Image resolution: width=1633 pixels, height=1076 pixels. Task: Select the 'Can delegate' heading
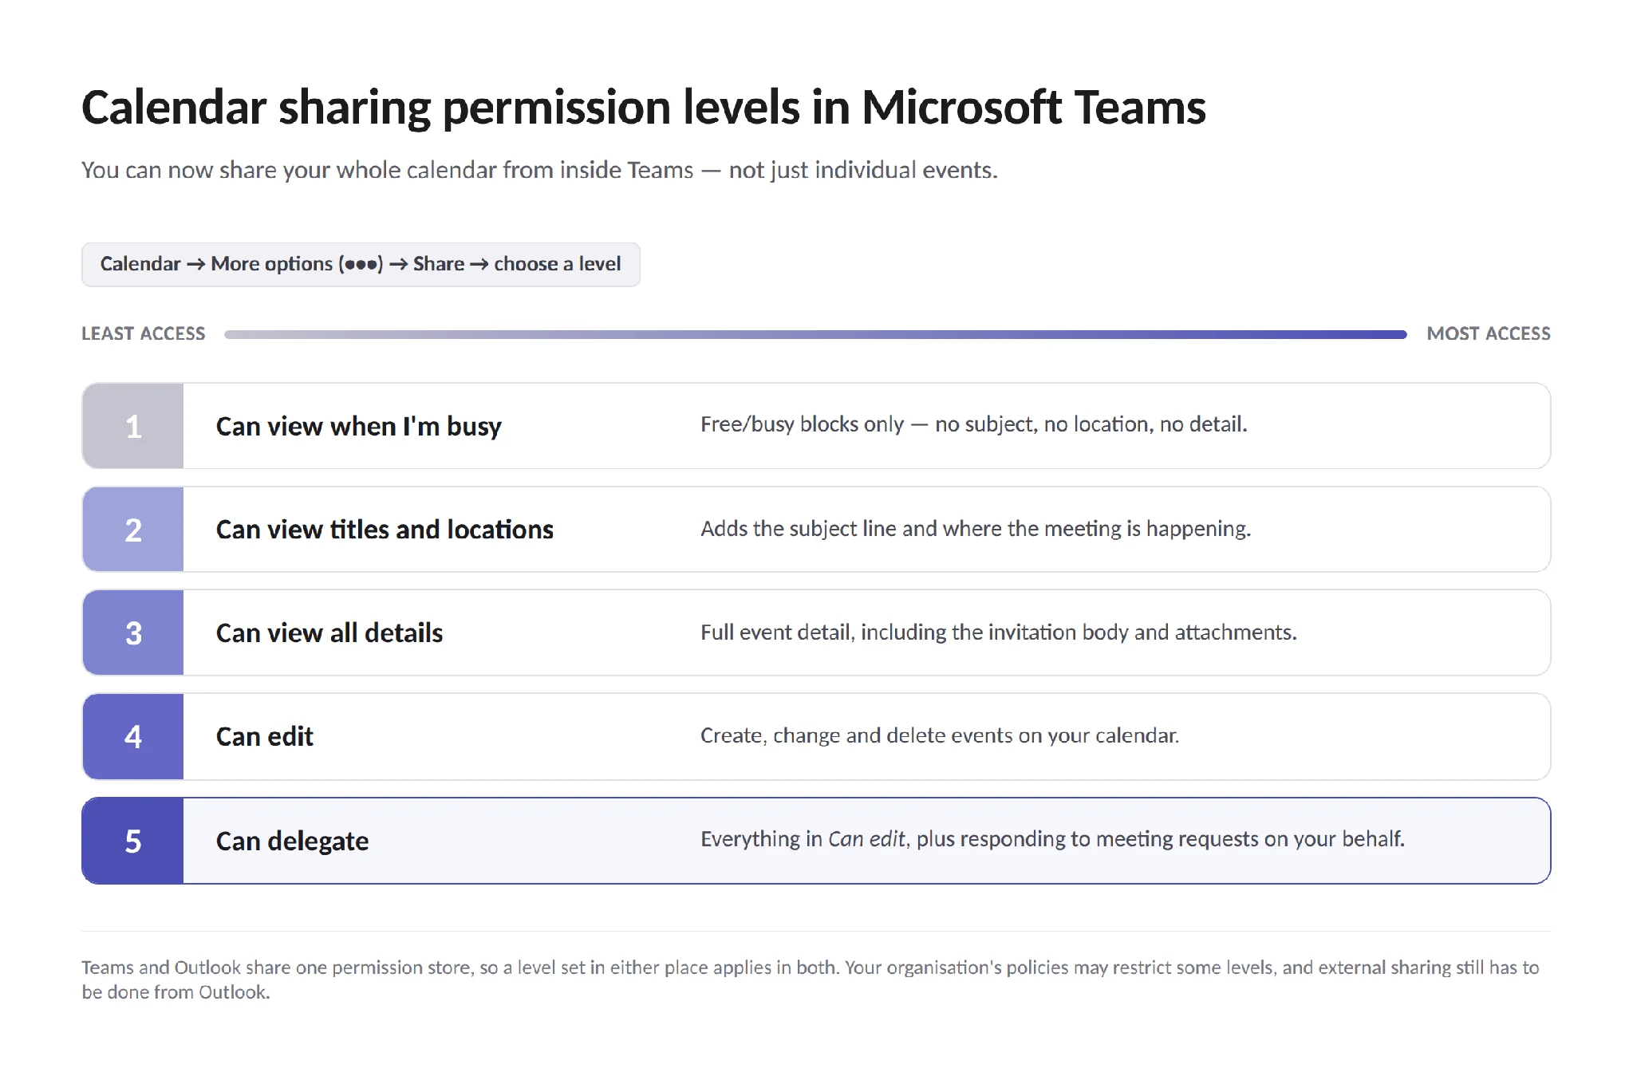[x=293, y=841]
